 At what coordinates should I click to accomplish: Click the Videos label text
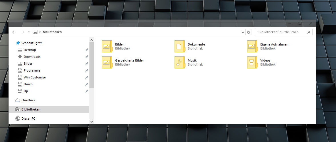click(x=265, y=60)
